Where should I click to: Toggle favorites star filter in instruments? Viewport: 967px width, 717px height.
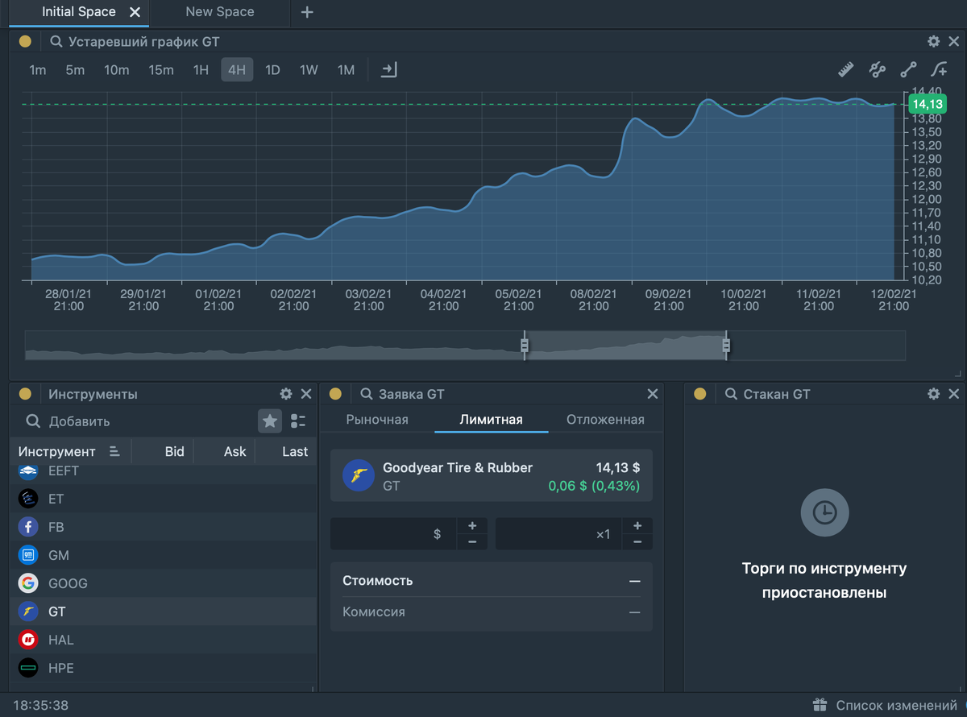click(270, 421)
